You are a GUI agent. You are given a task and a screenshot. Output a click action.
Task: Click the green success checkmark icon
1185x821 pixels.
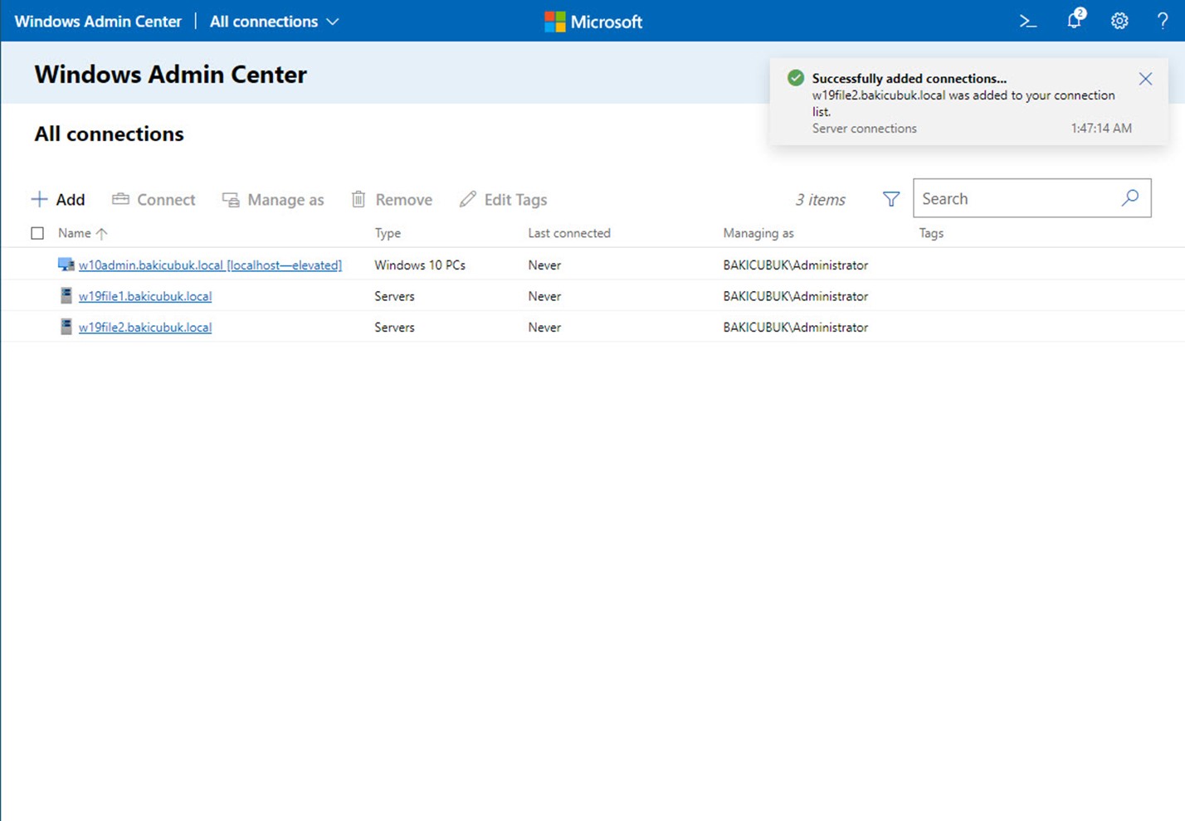coord(796,78)
